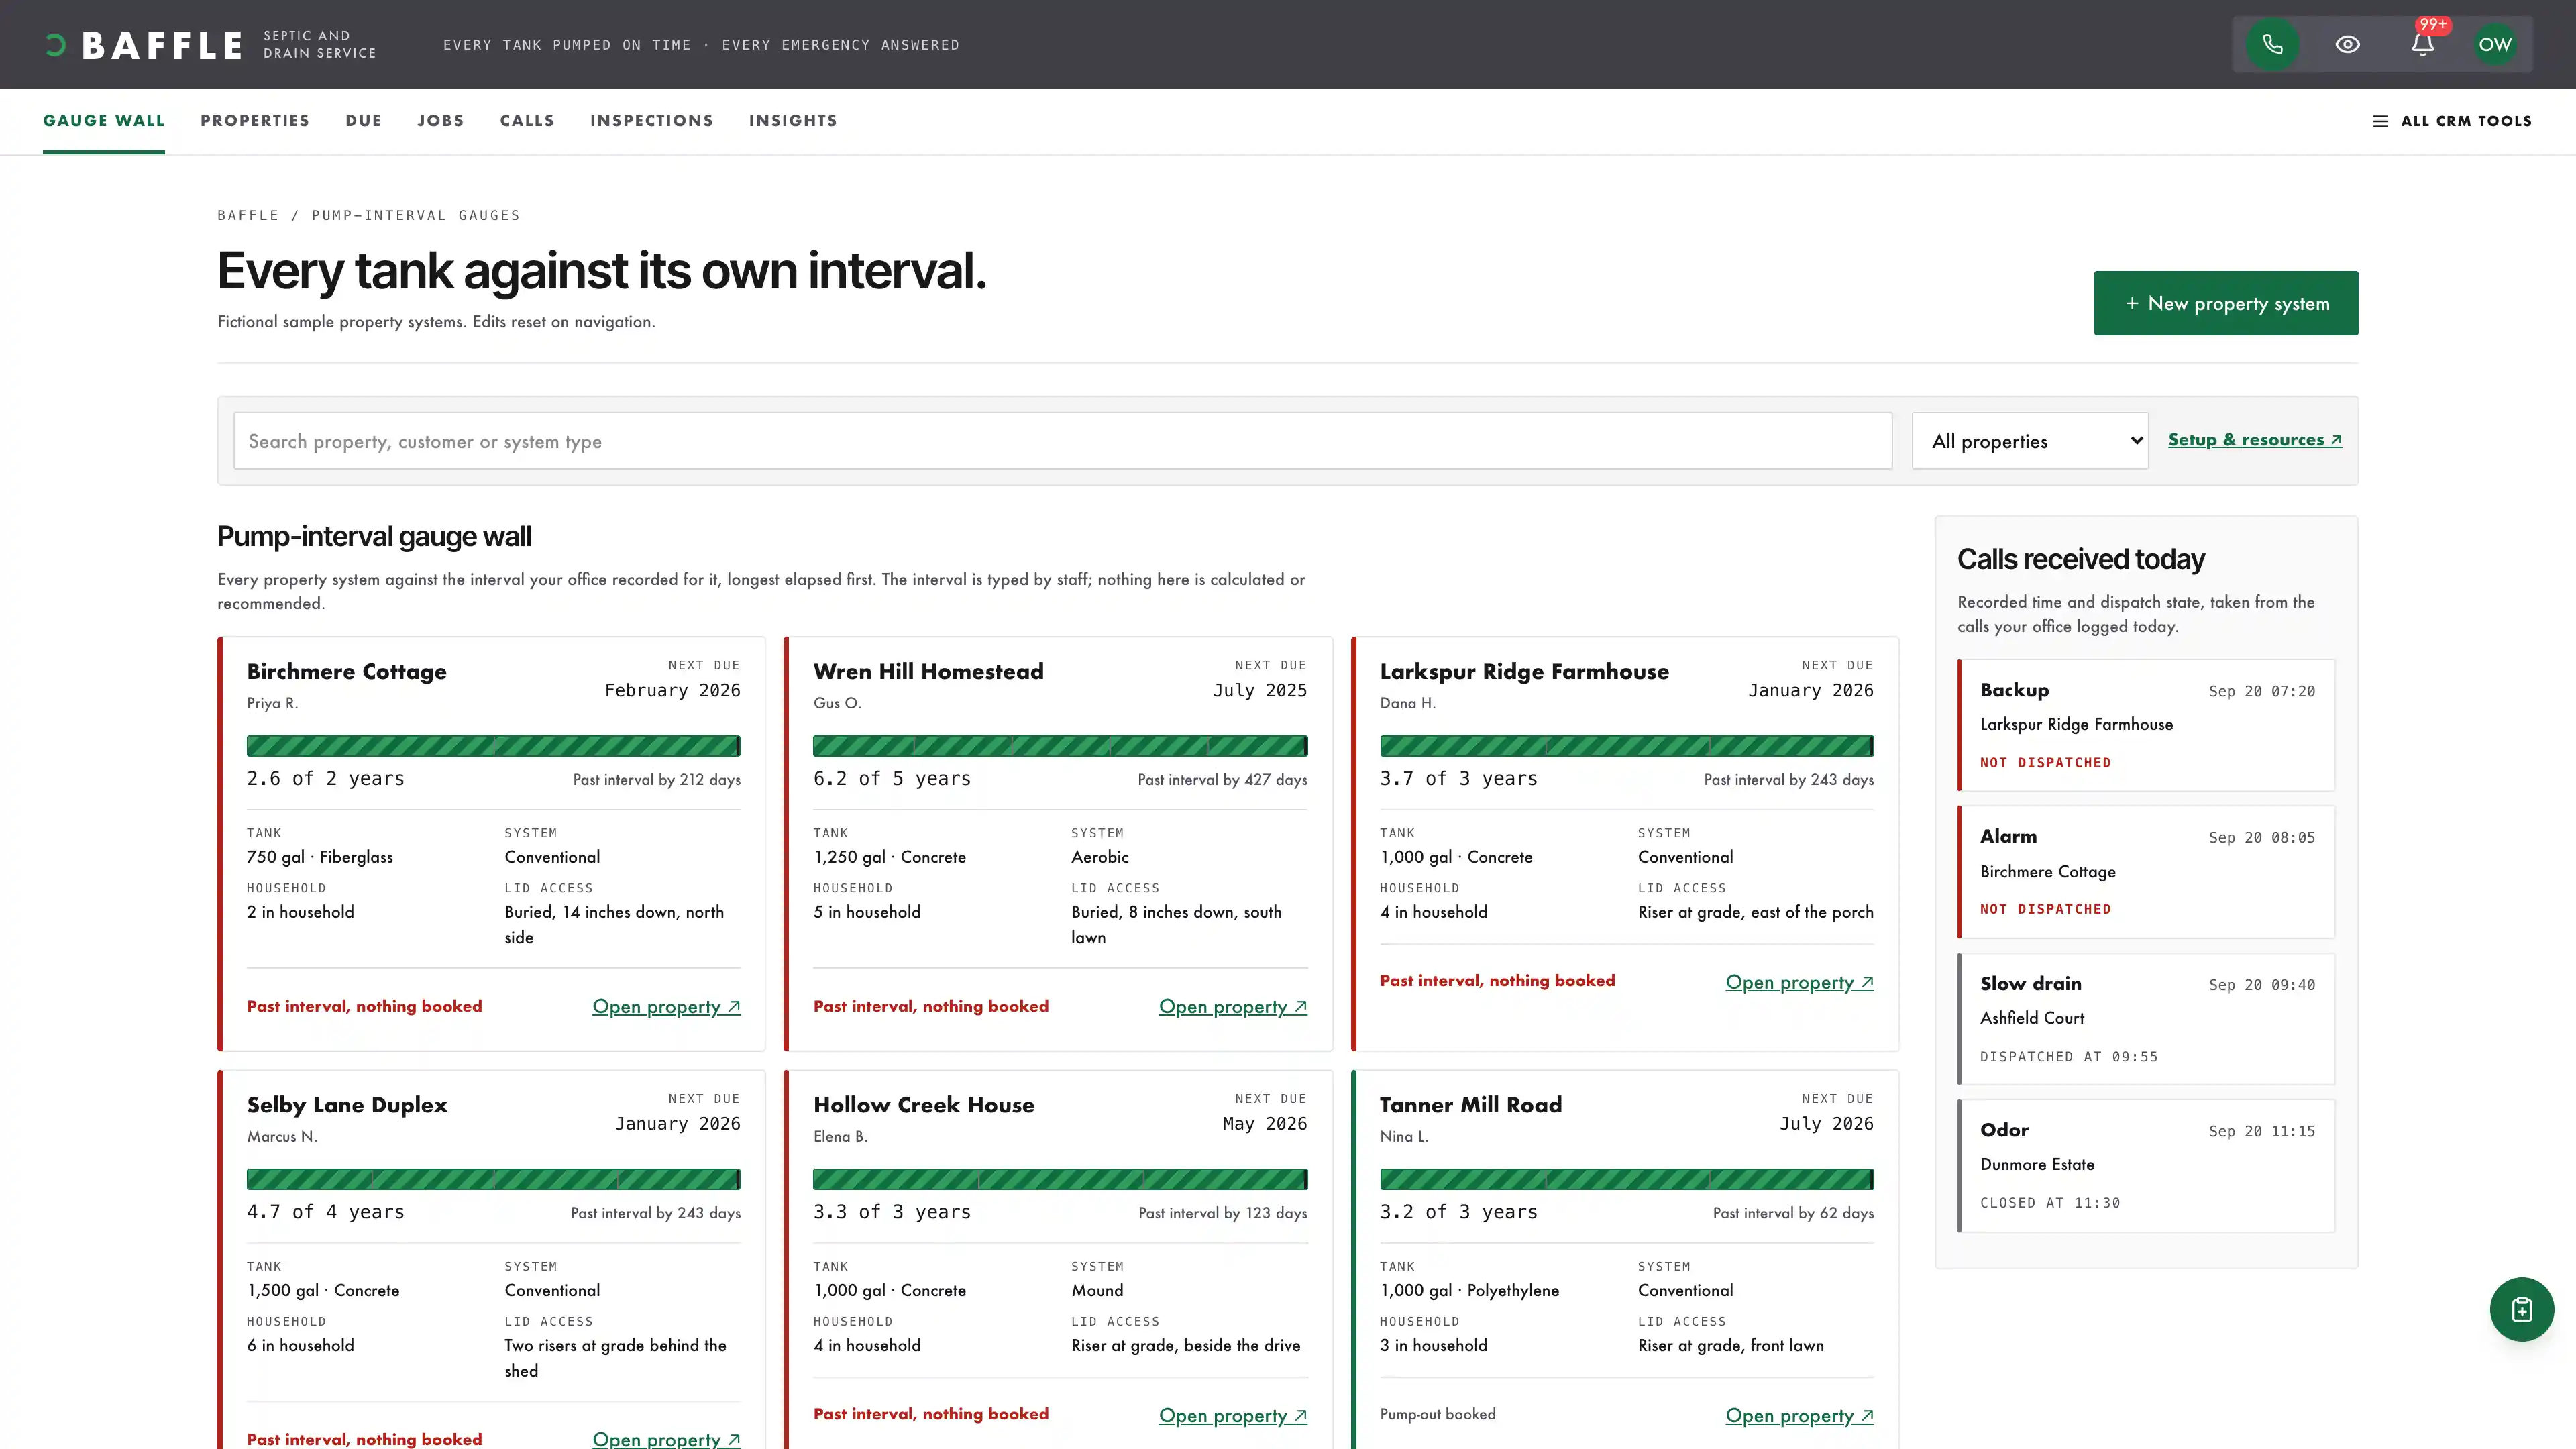Open property link for Tanner Mill Road
Screen dimensions: 2576x1449
1799,1416
